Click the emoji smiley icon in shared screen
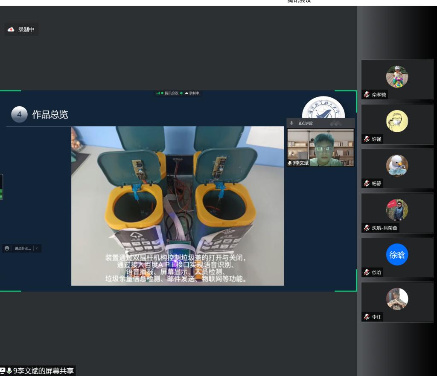The width and height of the screenshot is (437, 376). 7,248
